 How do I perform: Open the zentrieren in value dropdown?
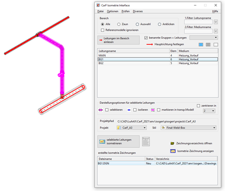click(x=209, y=111)
